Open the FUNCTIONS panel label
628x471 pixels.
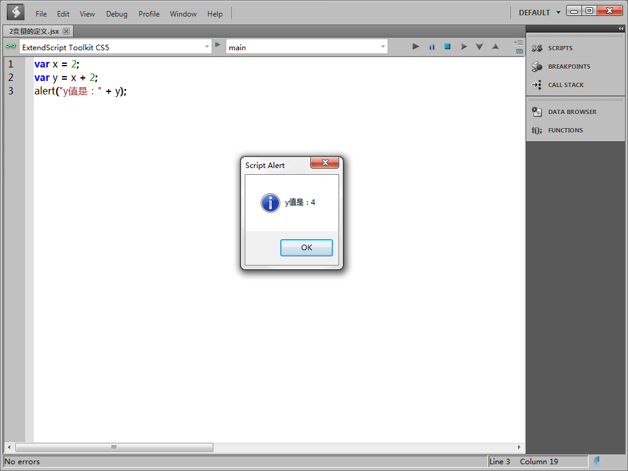click(x=565, y=130)
